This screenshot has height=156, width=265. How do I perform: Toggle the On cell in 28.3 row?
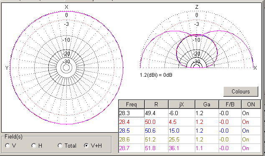(251, 113)
